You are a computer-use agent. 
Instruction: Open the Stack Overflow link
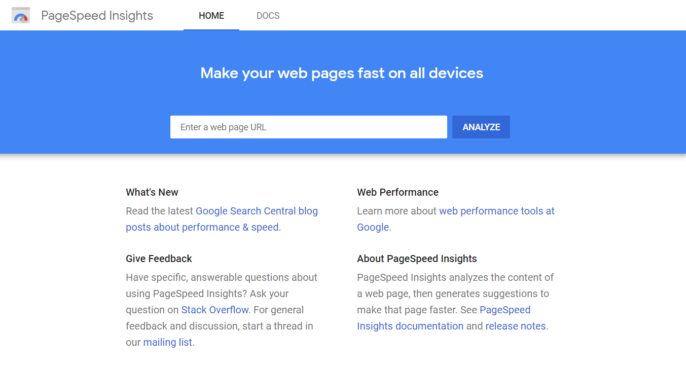coord(215,310)
